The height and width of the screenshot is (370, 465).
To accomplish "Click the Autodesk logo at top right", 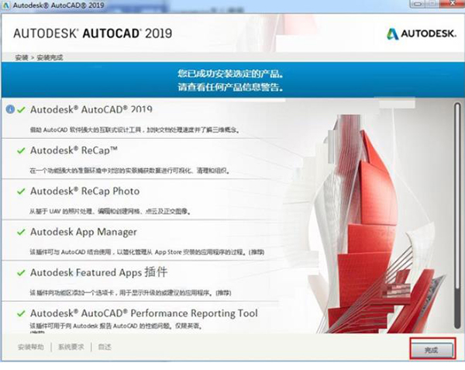I will (422, 33).
